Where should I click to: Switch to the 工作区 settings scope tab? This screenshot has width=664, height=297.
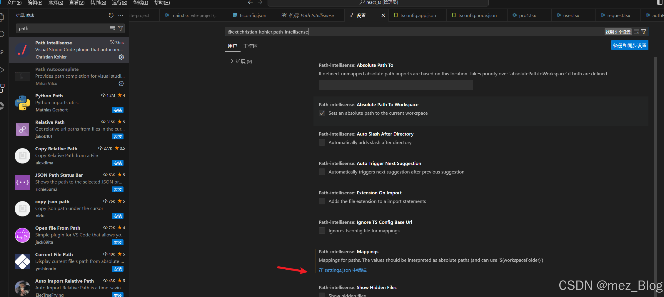pyautogui.click(x=250, y=46)
